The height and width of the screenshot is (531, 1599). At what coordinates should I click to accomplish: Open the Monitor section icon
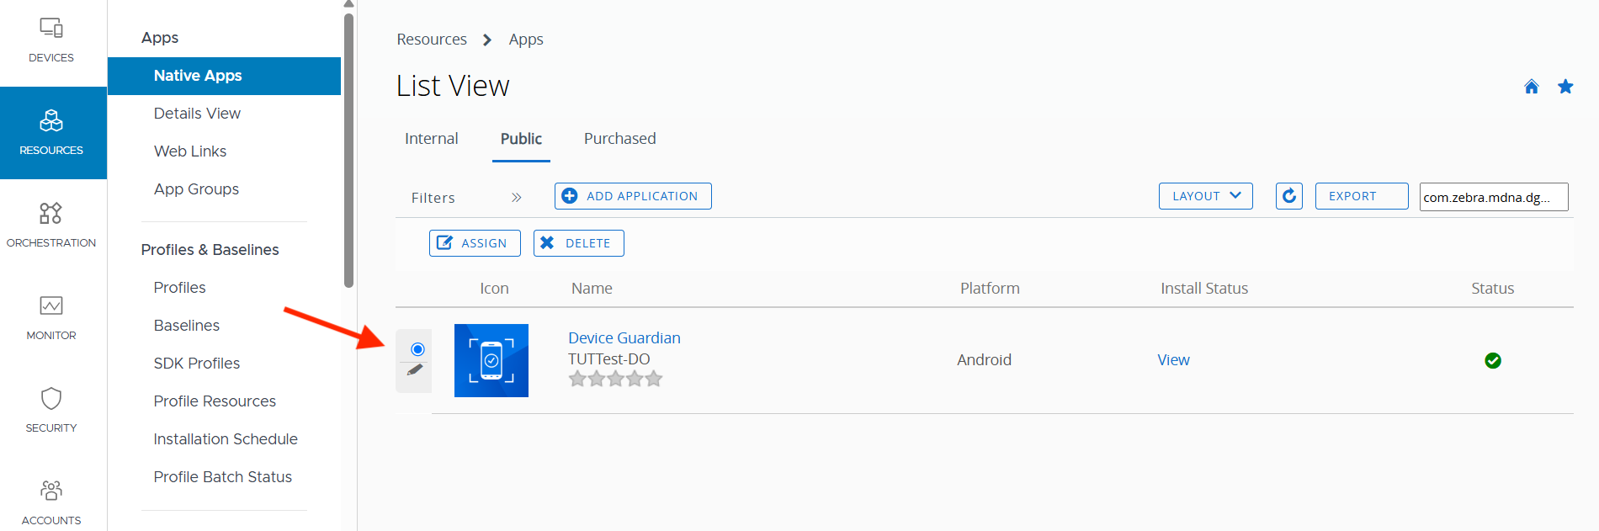51,305
